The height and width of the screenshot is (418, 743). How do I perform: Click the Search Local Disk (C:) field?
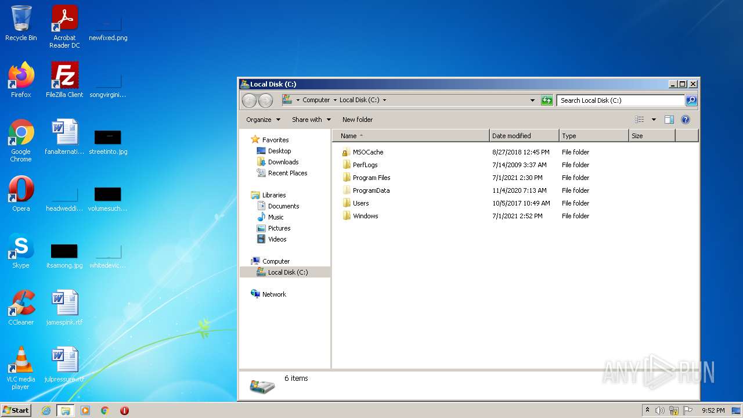(x=621, y=100)
